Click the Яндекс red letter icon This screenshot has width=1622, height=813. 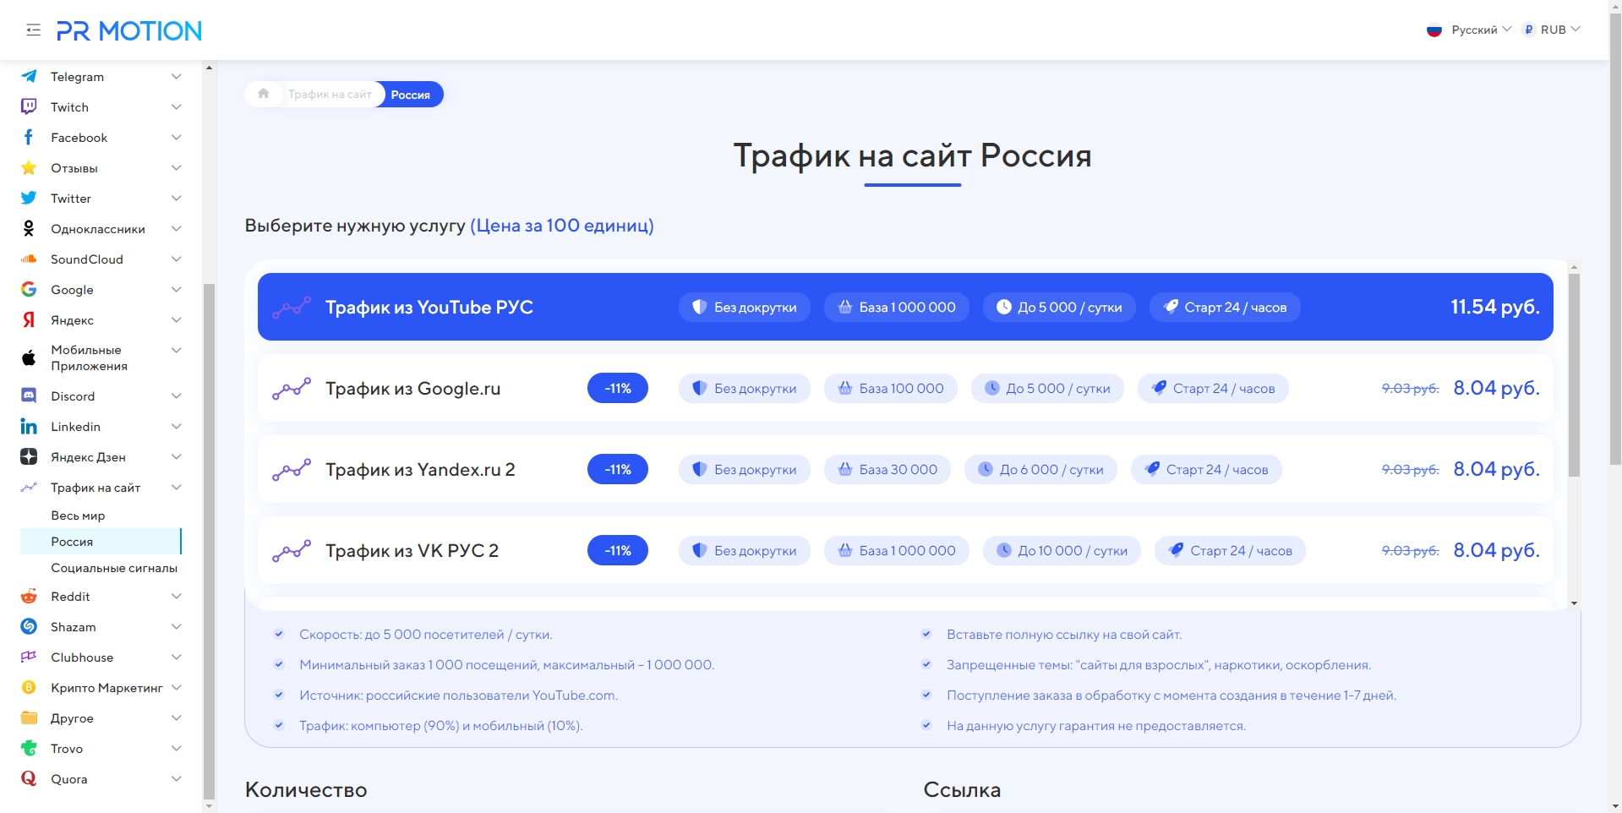click(x=29, y=319)
